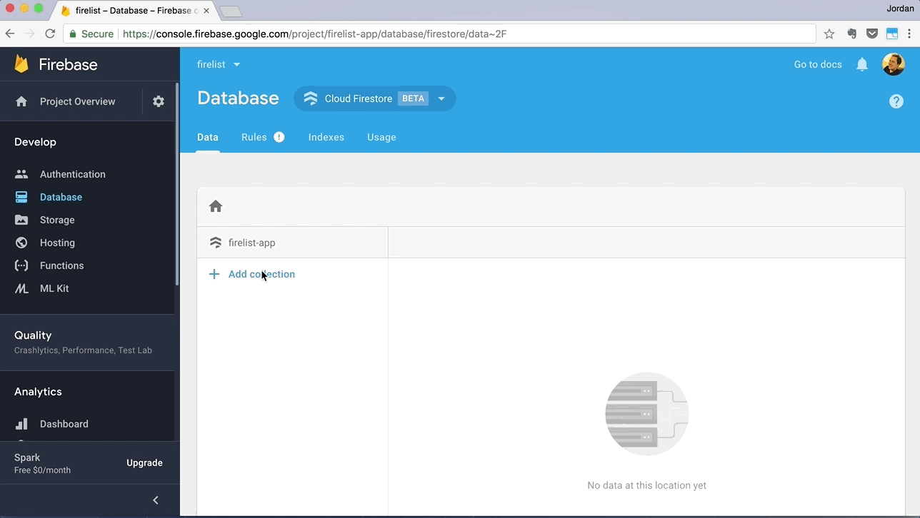920x518 pixels.
Task: Click the browser address bar URL
Action: coord(314,34)
